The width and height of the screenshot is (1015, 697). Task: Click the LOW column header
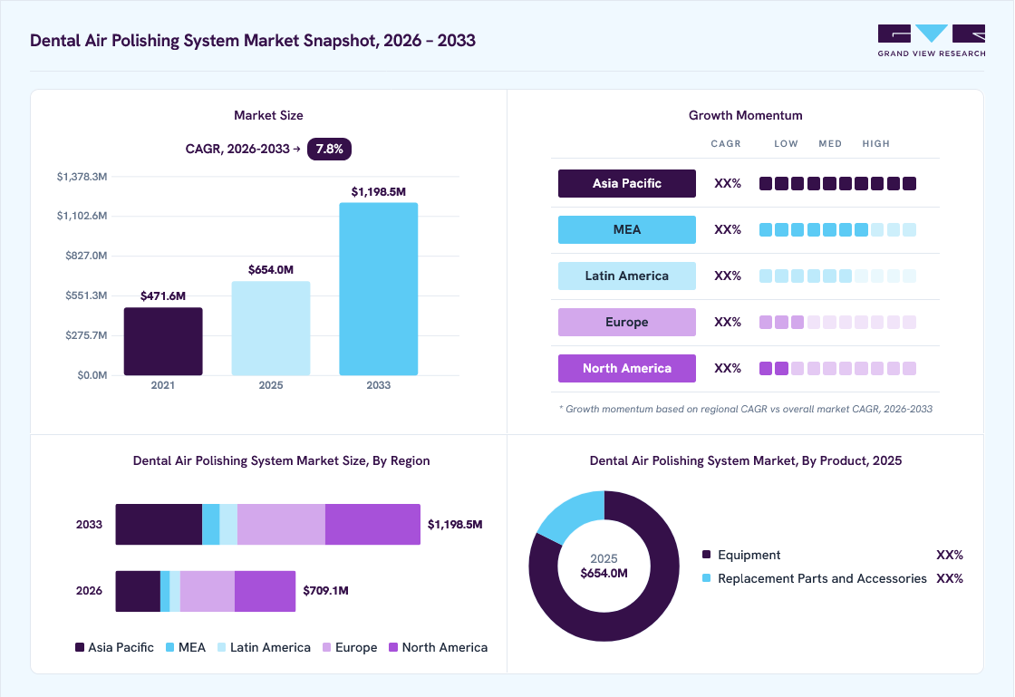point(787,144)
